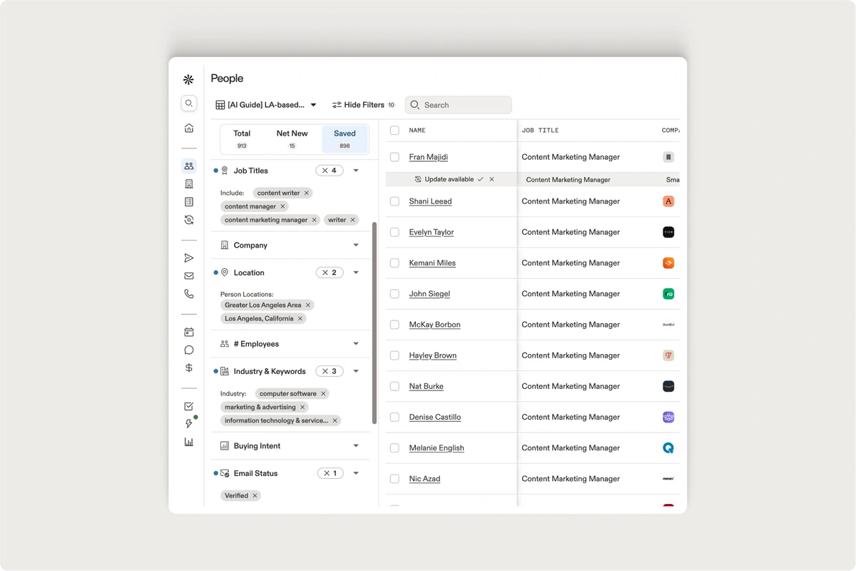Image resolution: width=856 pixels, height=571 pixels.
Task: Open Calls phone icon in sidebar
Action: pyautogui.click(x=188, y=293)
